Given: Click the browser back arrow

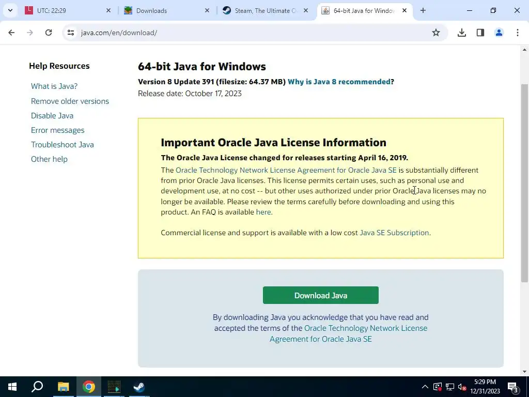Looking at the screenshot, I should pyautogui.click(x=11, y=33).
